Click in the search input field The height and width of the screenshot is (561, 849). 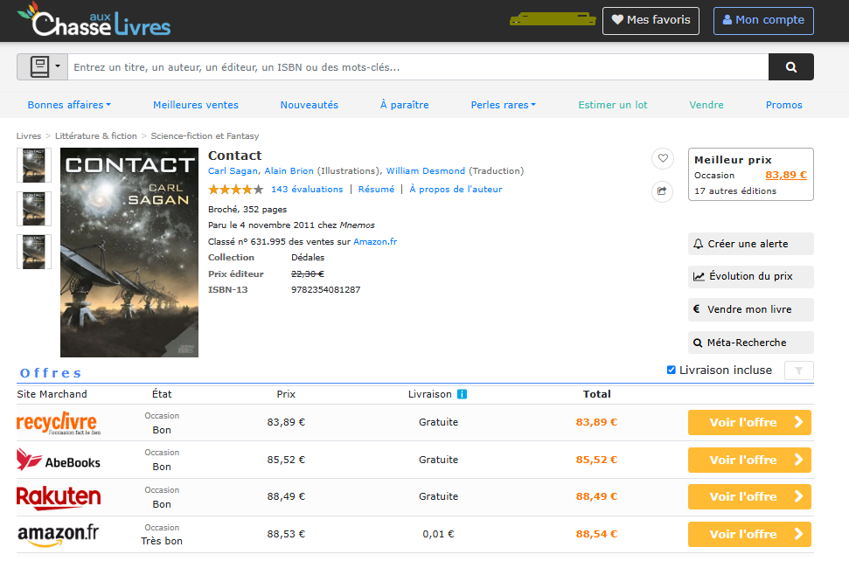point(418,67)
